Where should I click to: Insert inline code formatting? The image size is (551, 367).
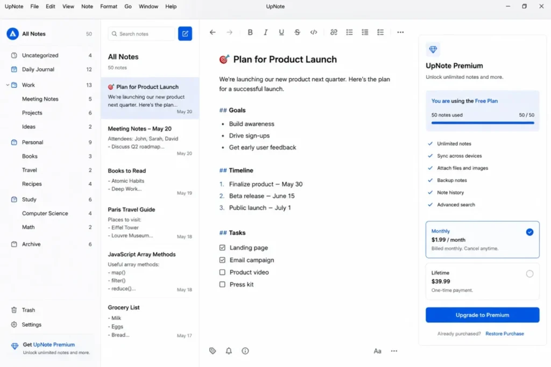314,32
